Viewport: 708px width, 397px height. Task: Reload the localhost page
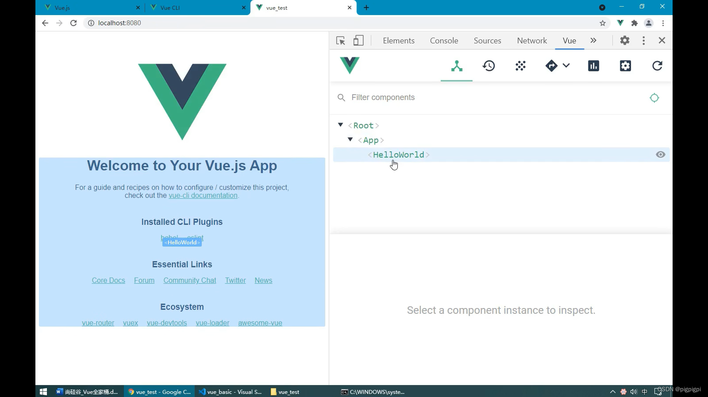coord(73,23)
